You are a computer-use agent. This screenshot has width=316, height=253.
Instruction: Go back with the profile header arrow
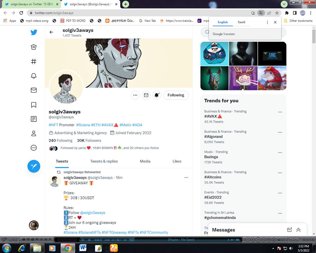(x=51, y=32)
